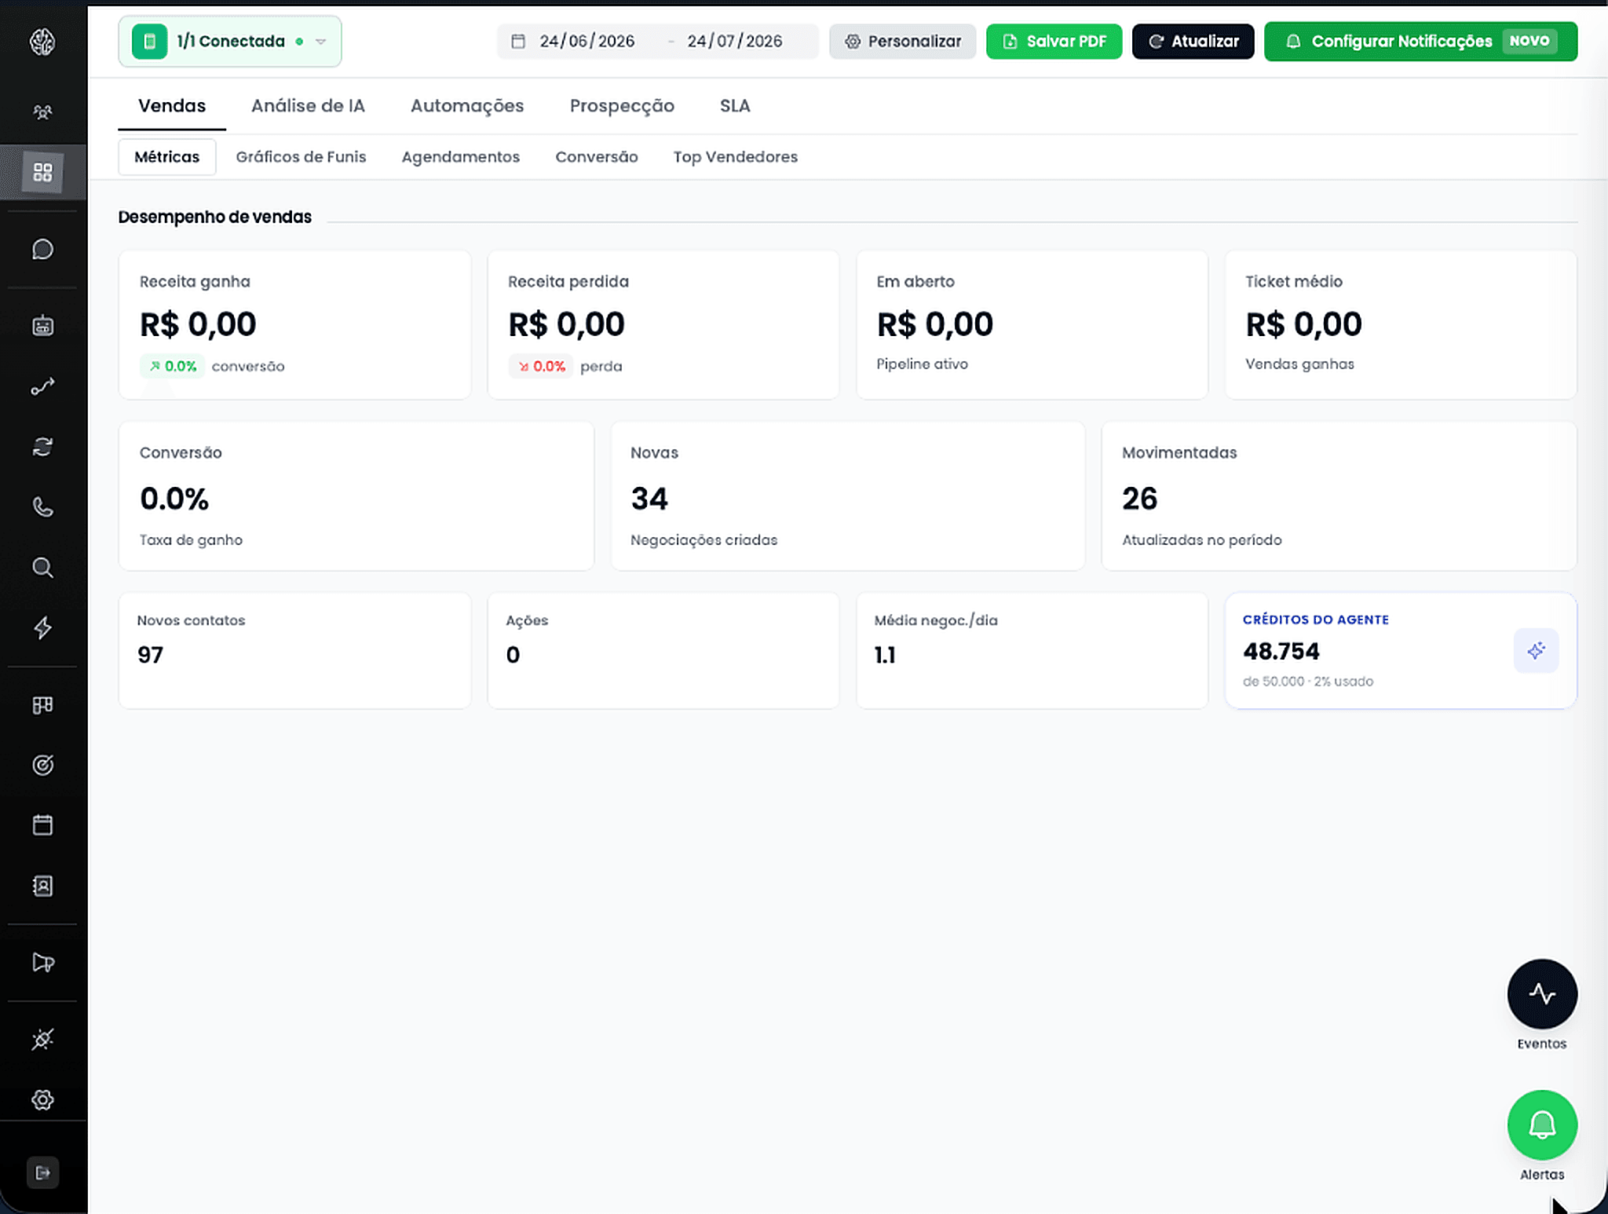Click the sparkle icon in Créditos do Agente

pyautogui.click(x=1536, y=650)
